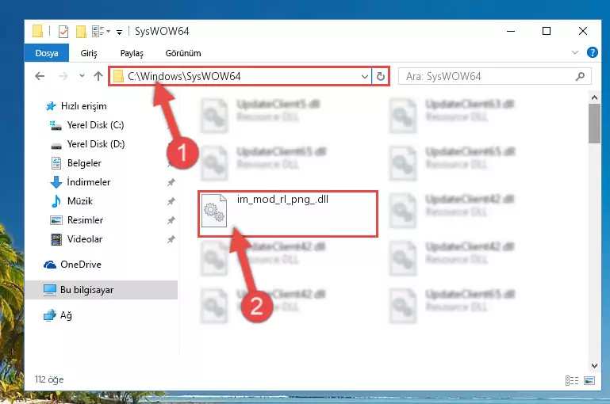Select Bu bilgisayar in the navigation pane
This screenshot has height=404, width=610.
click(102, 290)
